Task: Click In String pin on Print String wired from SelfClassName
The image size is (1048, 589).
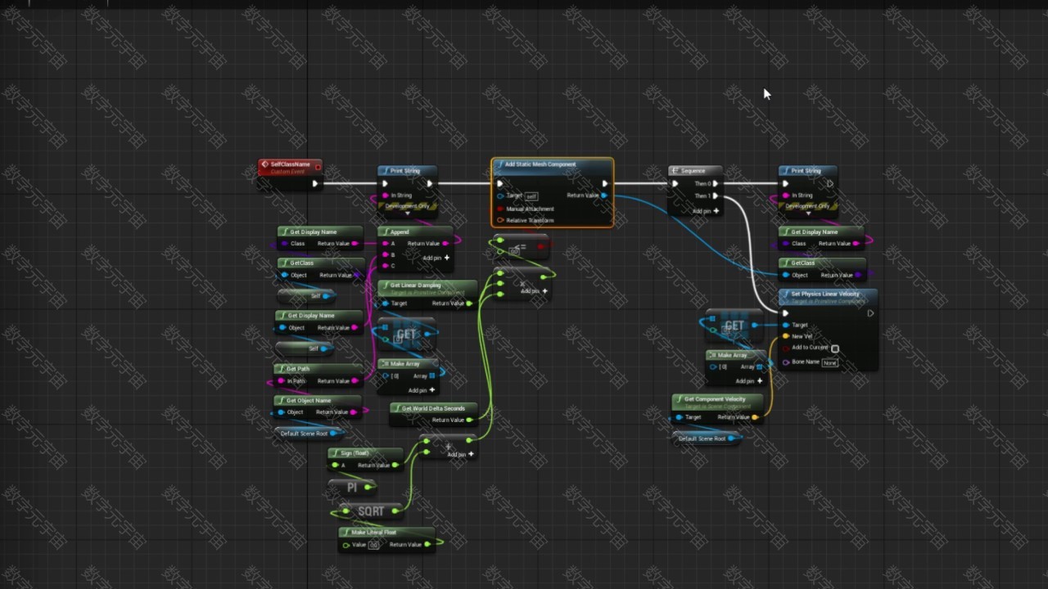Action: tap(385, 196)
